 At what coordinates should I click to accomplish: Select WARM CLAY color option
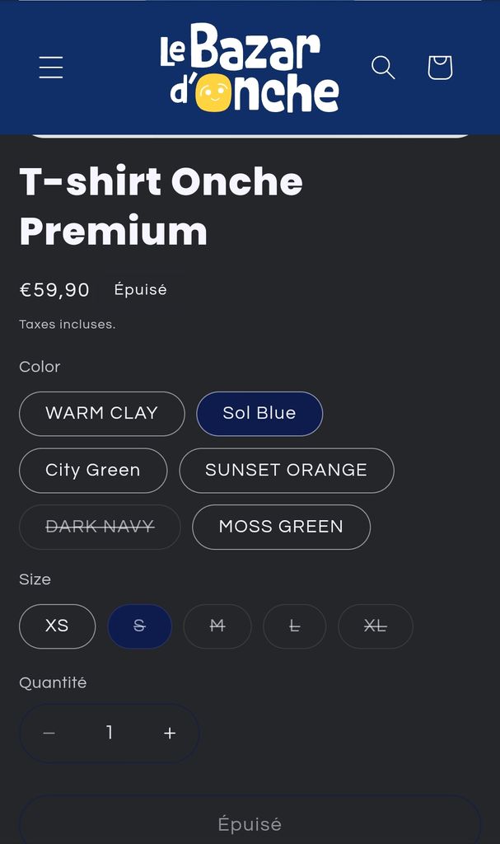click(101, 413)
